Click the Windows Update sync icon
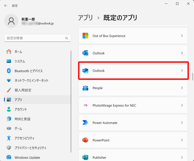194x161 pixels. 9,157
